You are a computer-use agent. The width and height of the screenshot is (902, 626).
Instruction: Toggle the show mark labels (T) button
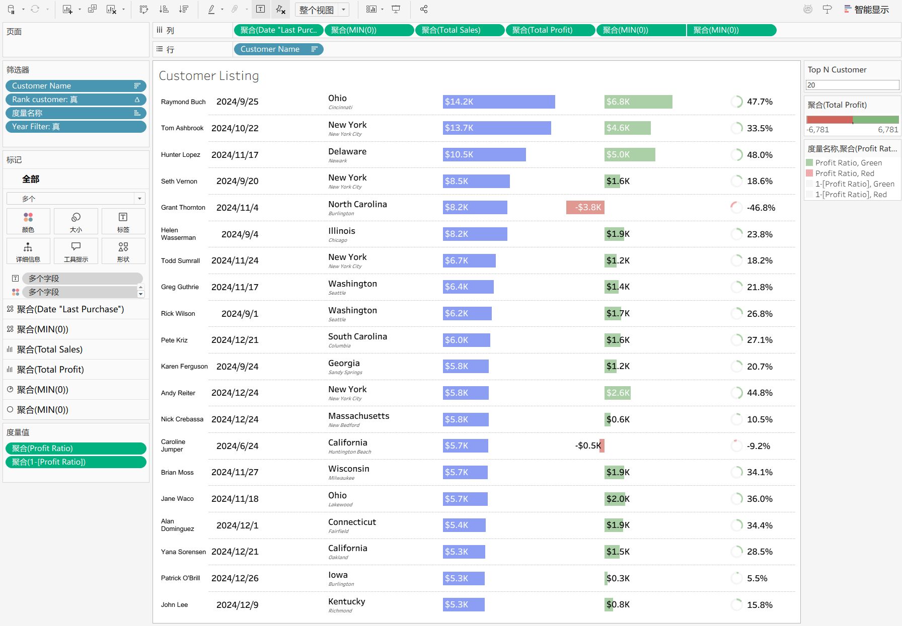pos(260,9)
